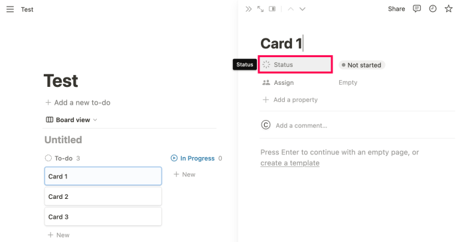
Task: Open Card 1 in full page
Action: click(x=260, y=9)
